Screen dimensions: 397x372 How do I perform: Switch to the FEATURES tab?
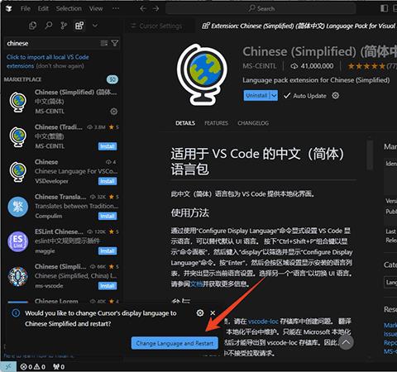[217, 123]
